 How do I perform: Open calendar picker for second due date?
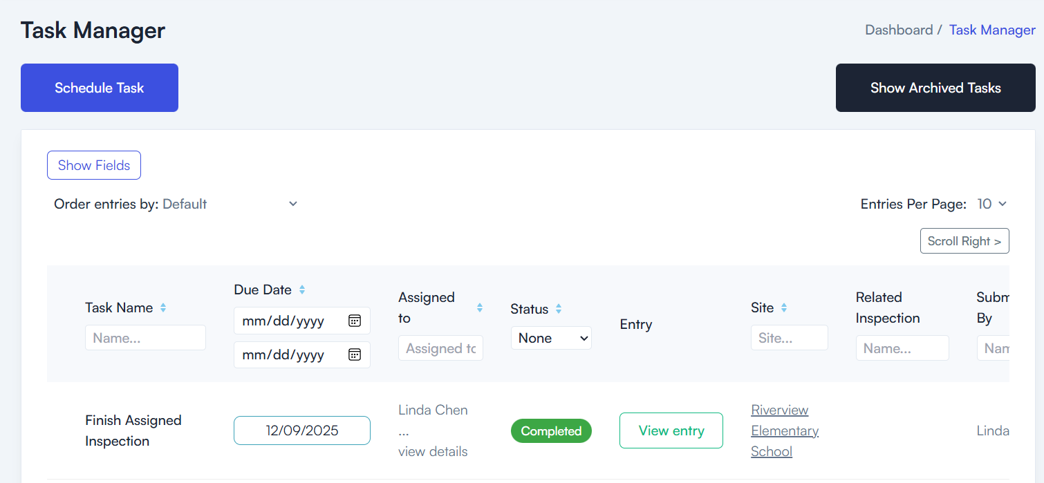click(x=355, y=354)
